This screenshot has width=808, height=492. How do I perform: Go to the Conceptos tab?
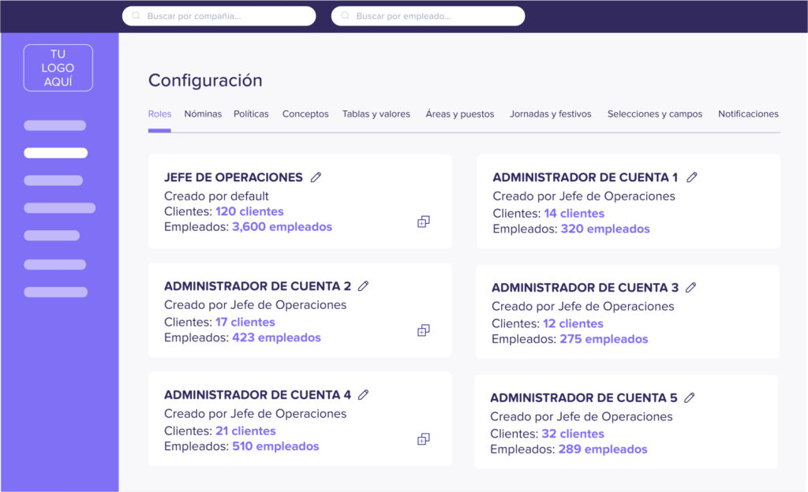tap(305, 114)
